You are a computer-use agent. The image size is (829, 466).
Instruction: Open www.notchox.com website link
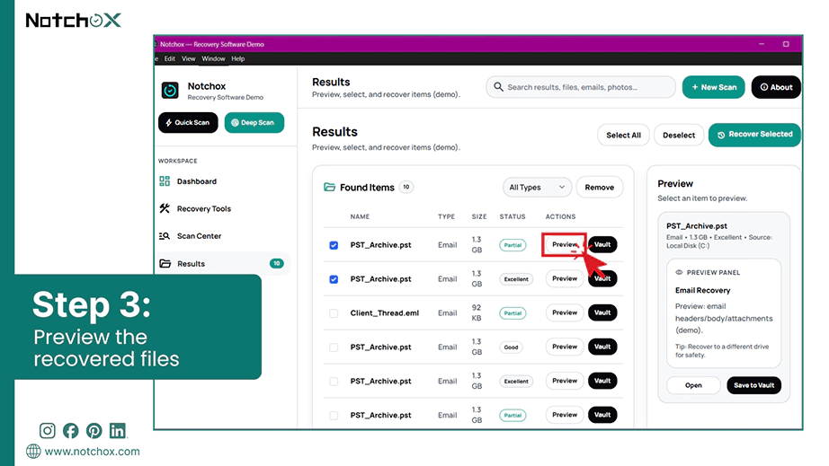click(92, 452)
